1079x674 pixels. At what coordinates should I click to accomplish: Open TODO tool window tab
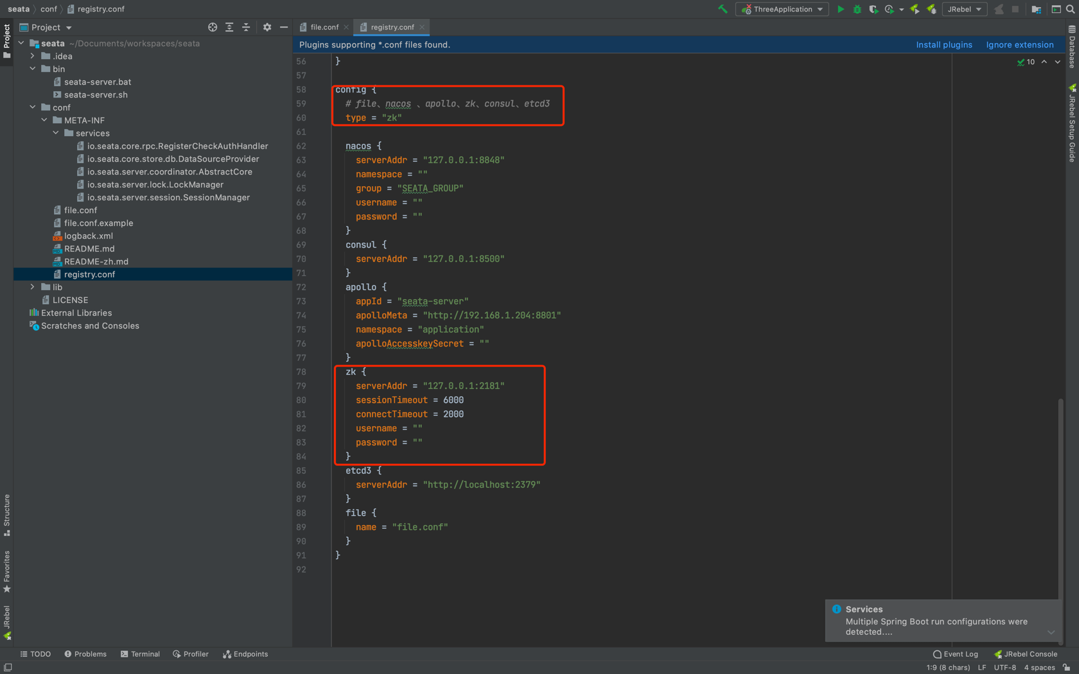35,654
